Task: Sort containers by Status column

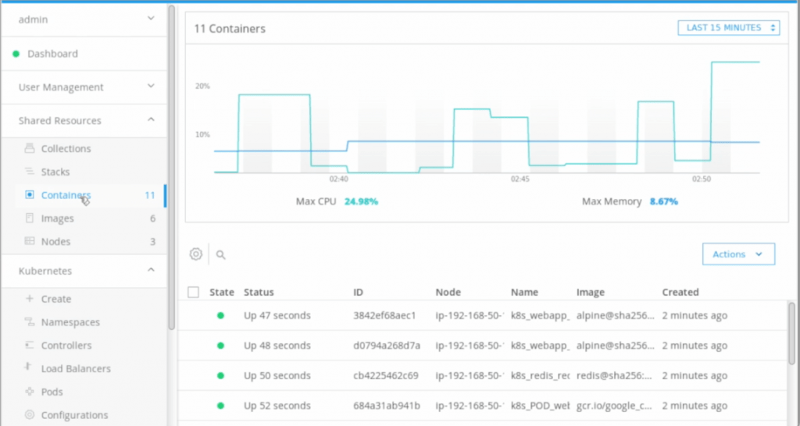Action: [x=259, y=292]
